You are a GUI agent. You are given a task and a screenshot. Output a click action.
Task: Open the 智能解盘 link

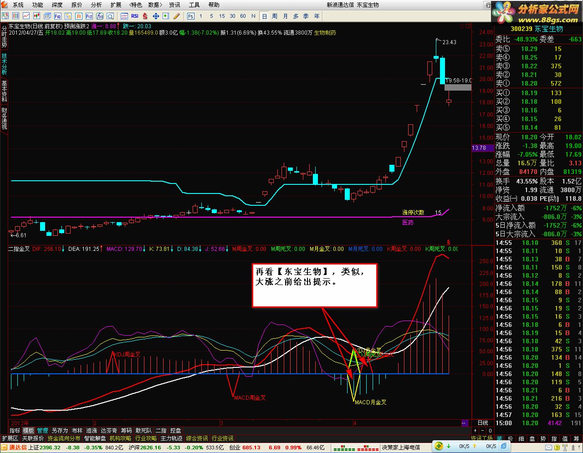click(95, 438)
